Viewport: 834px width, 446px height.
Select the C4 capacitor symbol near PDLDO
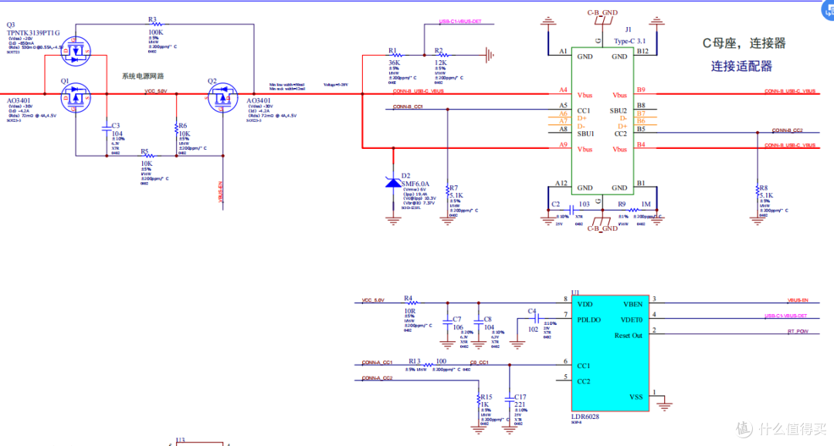[x=533, y=318]
